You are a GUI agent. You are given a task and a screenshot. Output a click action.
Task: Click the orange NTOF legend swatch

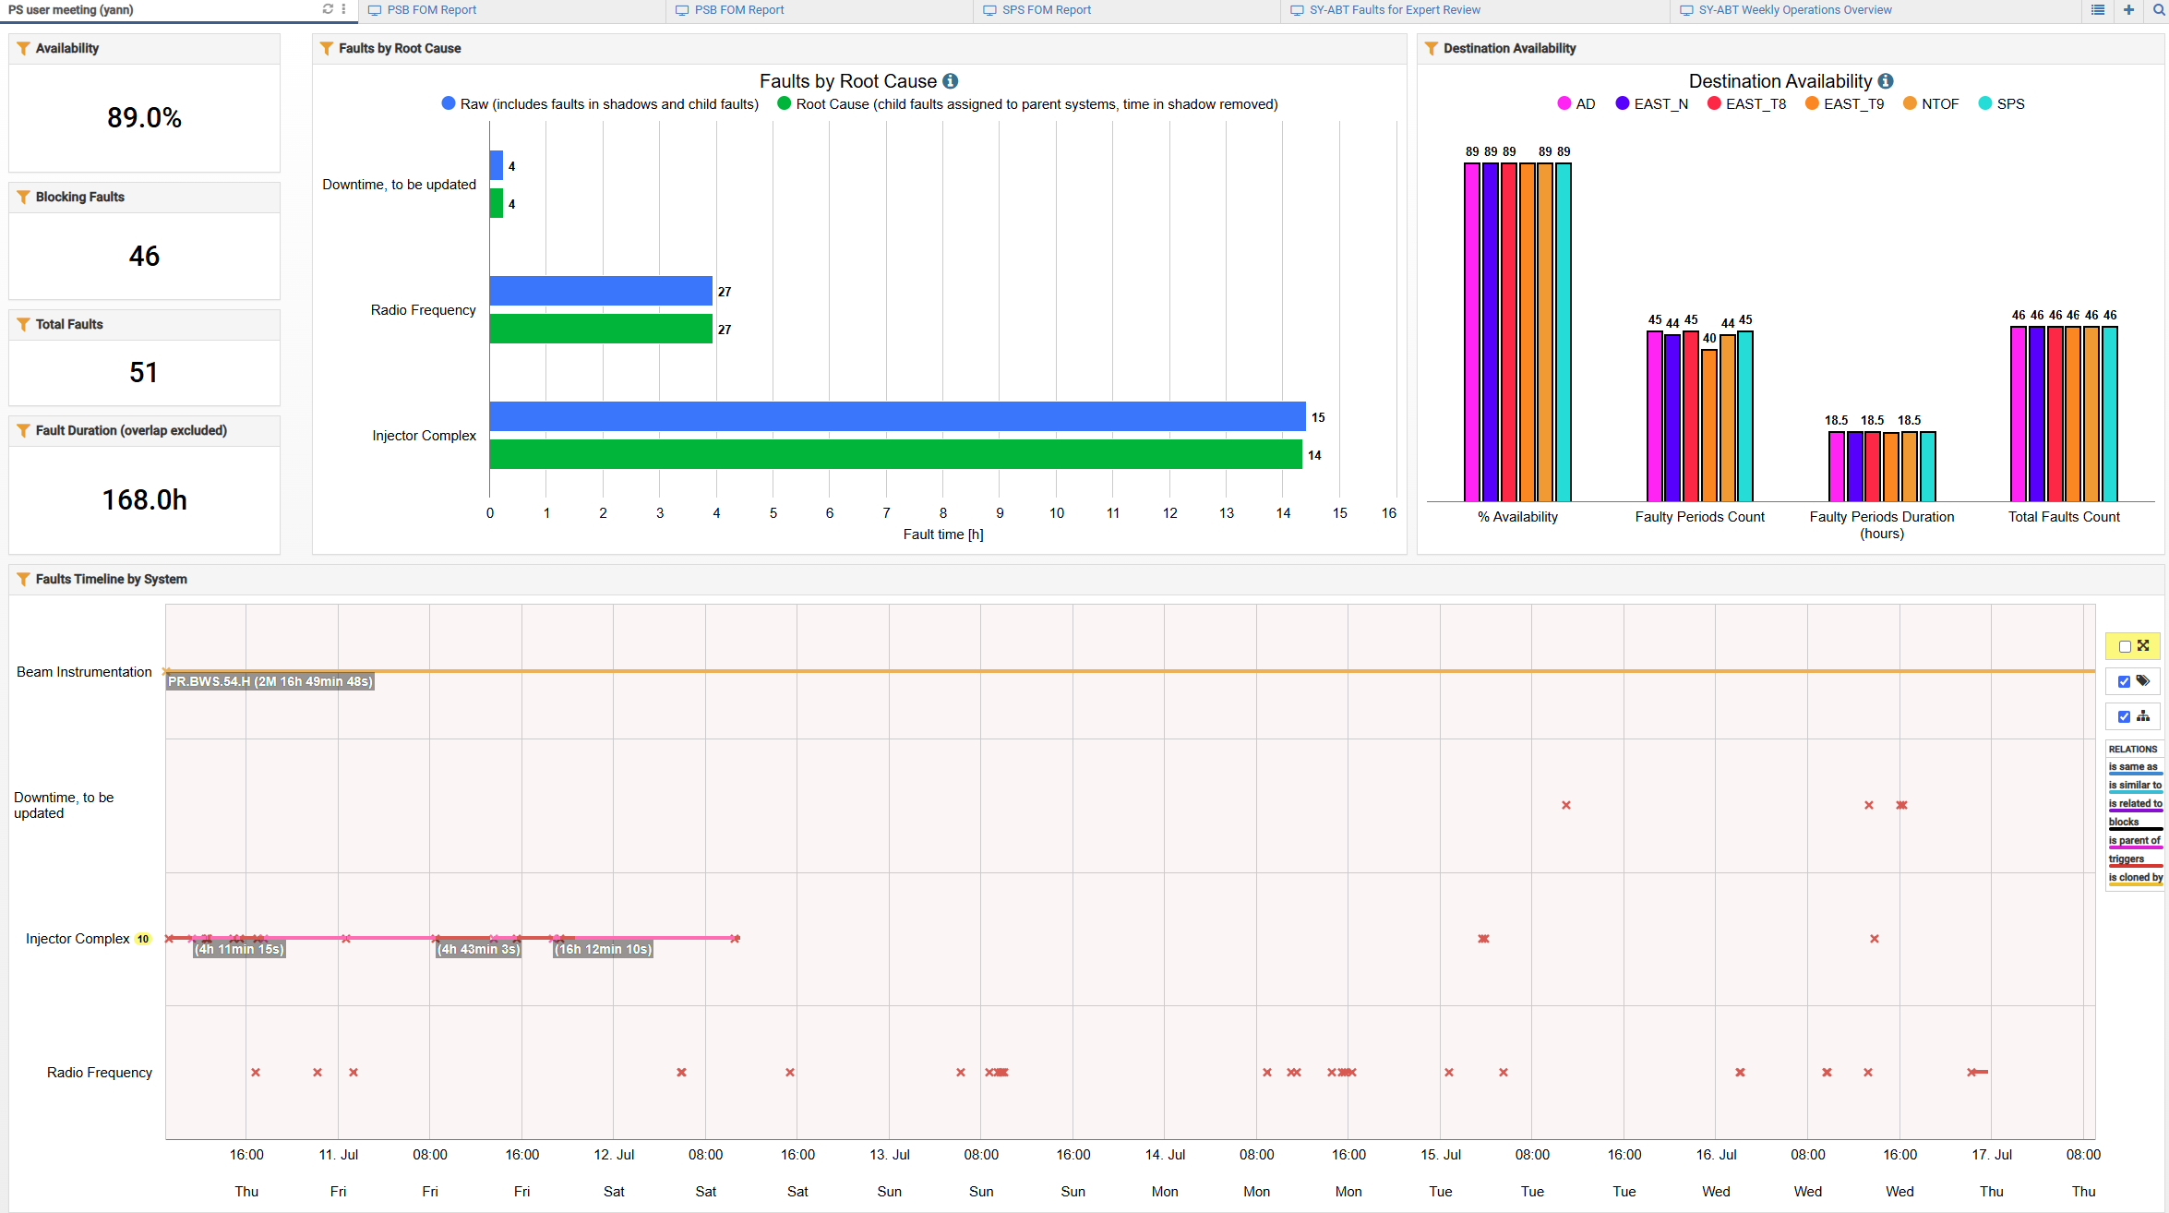(x=1910, y=103)
